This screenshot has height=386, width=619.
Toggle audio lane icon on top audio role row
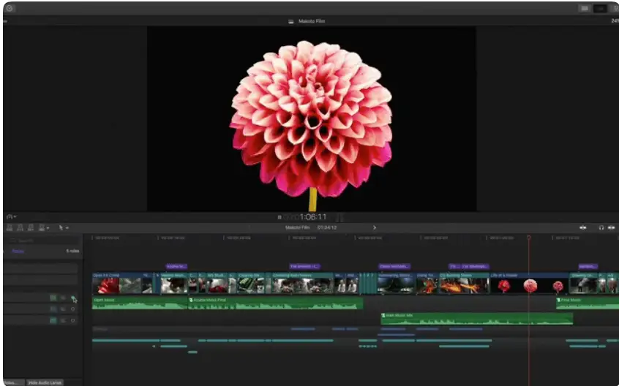pos(53,298)
